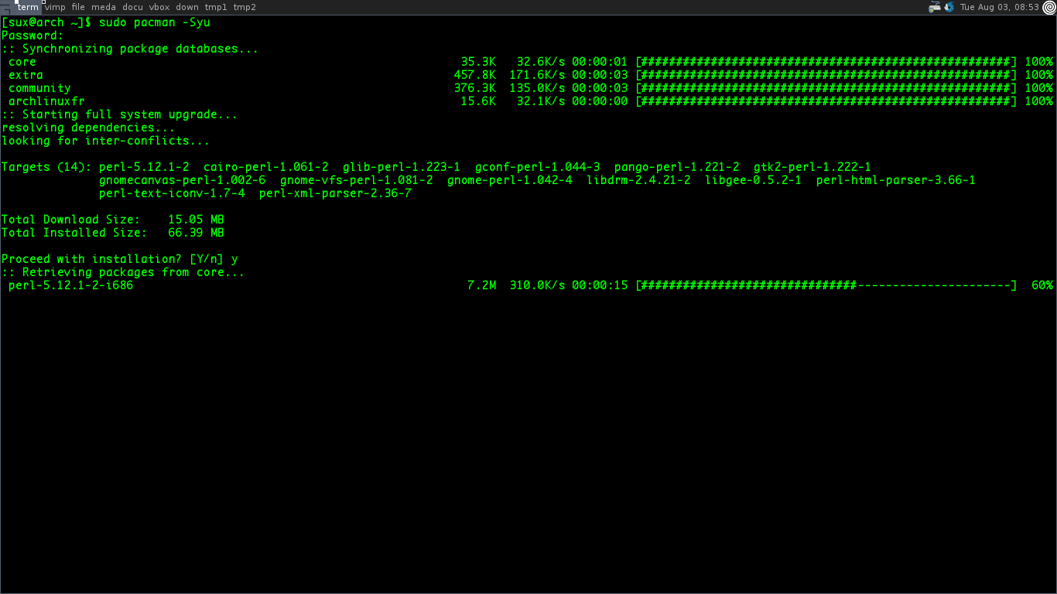1057x594 pixels.
Task: Click the 'perl-text-iconv-1.7-4' target package
Action: 172,193
